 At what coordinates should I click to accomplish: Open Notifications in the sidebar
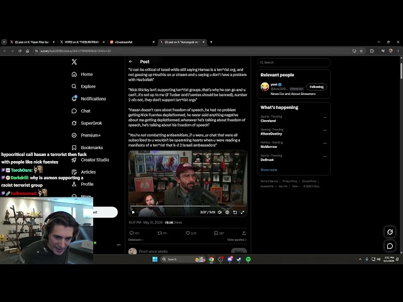coord(89,99)
